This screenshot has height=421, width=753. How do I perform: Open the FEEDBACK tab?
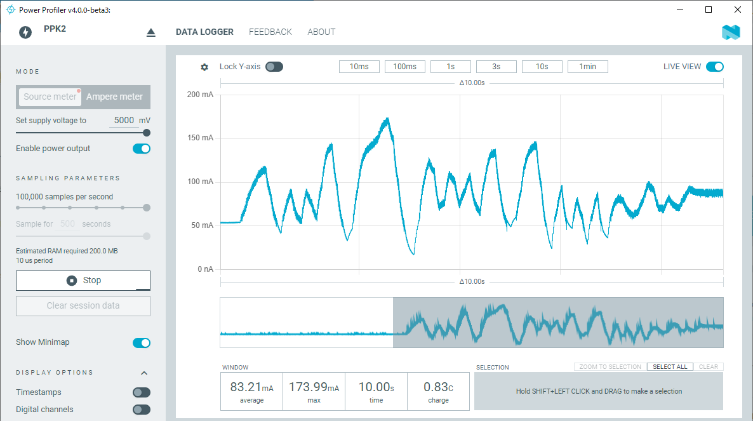(270, 32)
